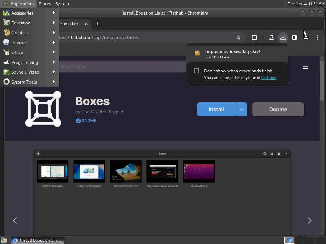
Task: Click the Downloads toolbar icon
Action: click(x=283, y=37)
